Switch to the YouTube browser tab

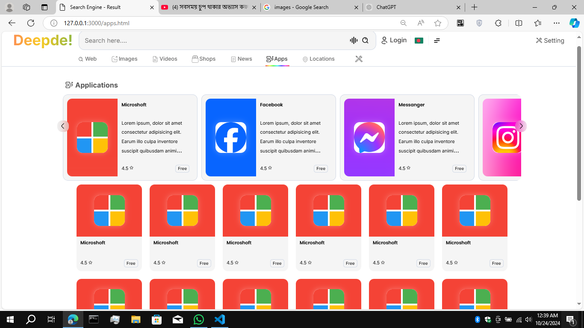(x=209, y=7)
